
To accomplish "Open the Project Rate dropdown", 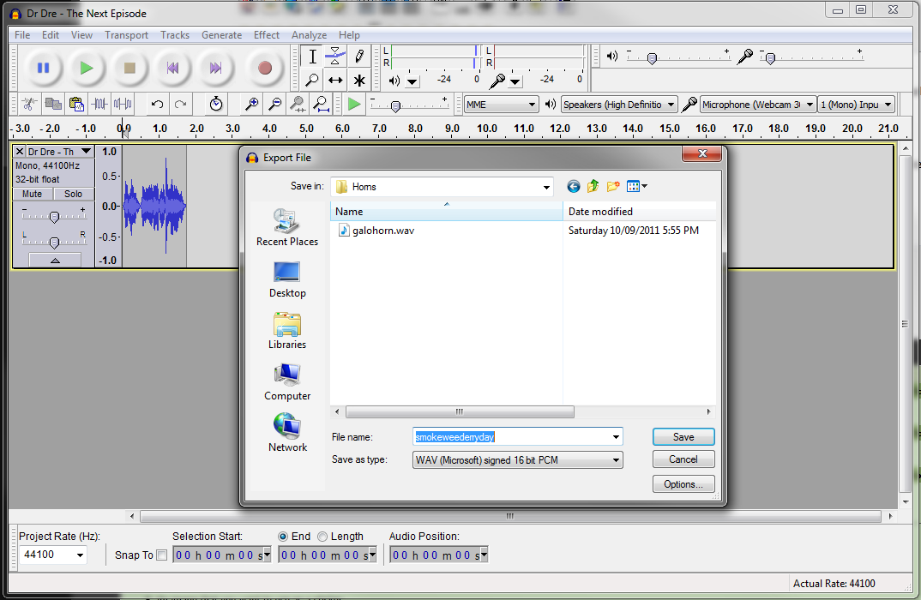I will pyautogui.click(x=80, y=555).
